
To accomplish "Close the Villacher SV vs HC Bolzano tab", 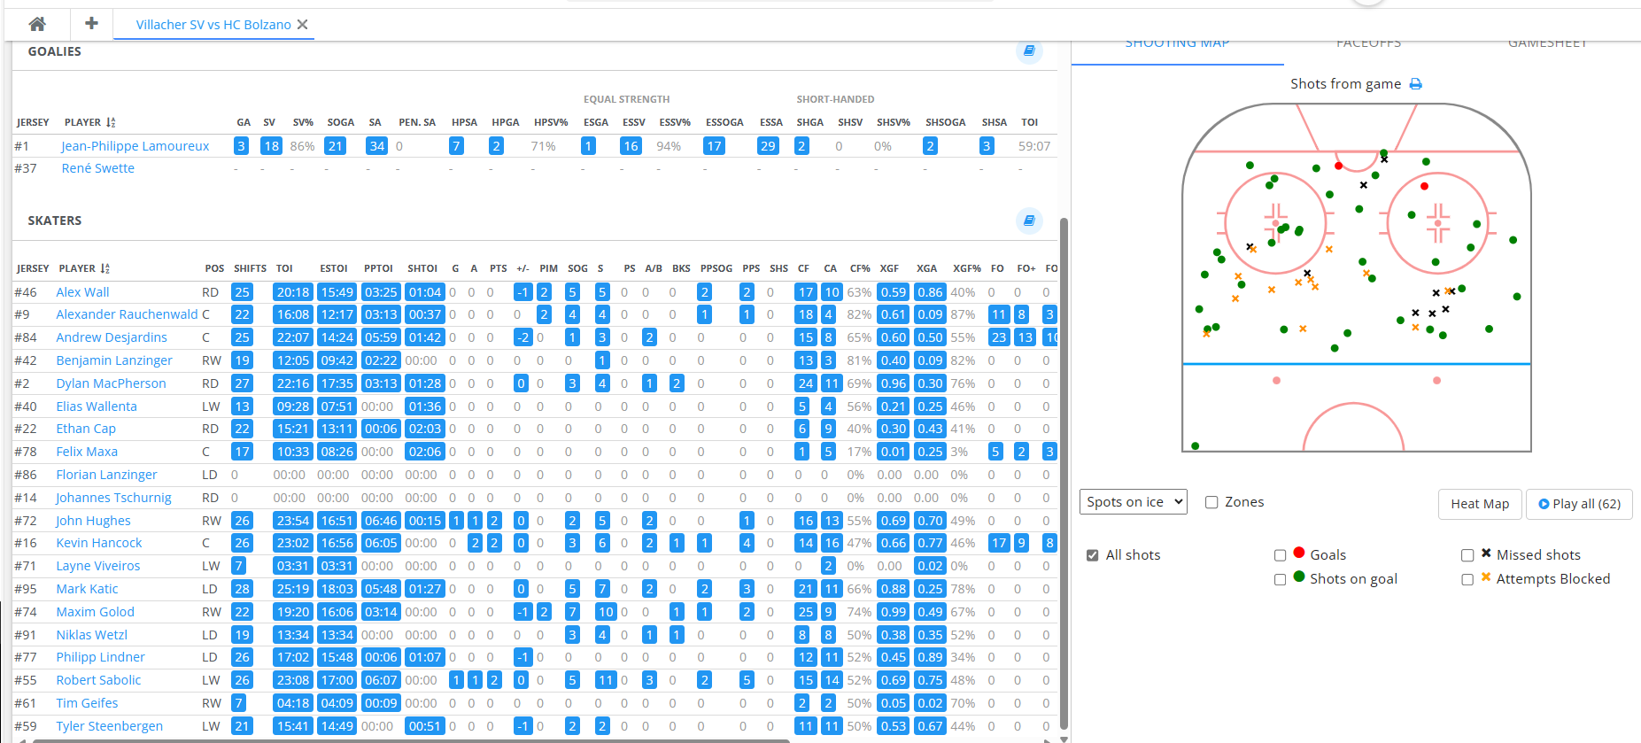I will tap(303, 25).
